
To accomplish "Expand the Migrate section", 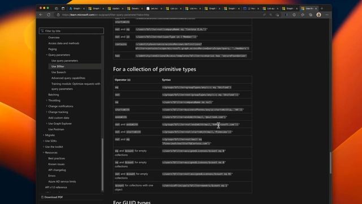I will 44,135.
